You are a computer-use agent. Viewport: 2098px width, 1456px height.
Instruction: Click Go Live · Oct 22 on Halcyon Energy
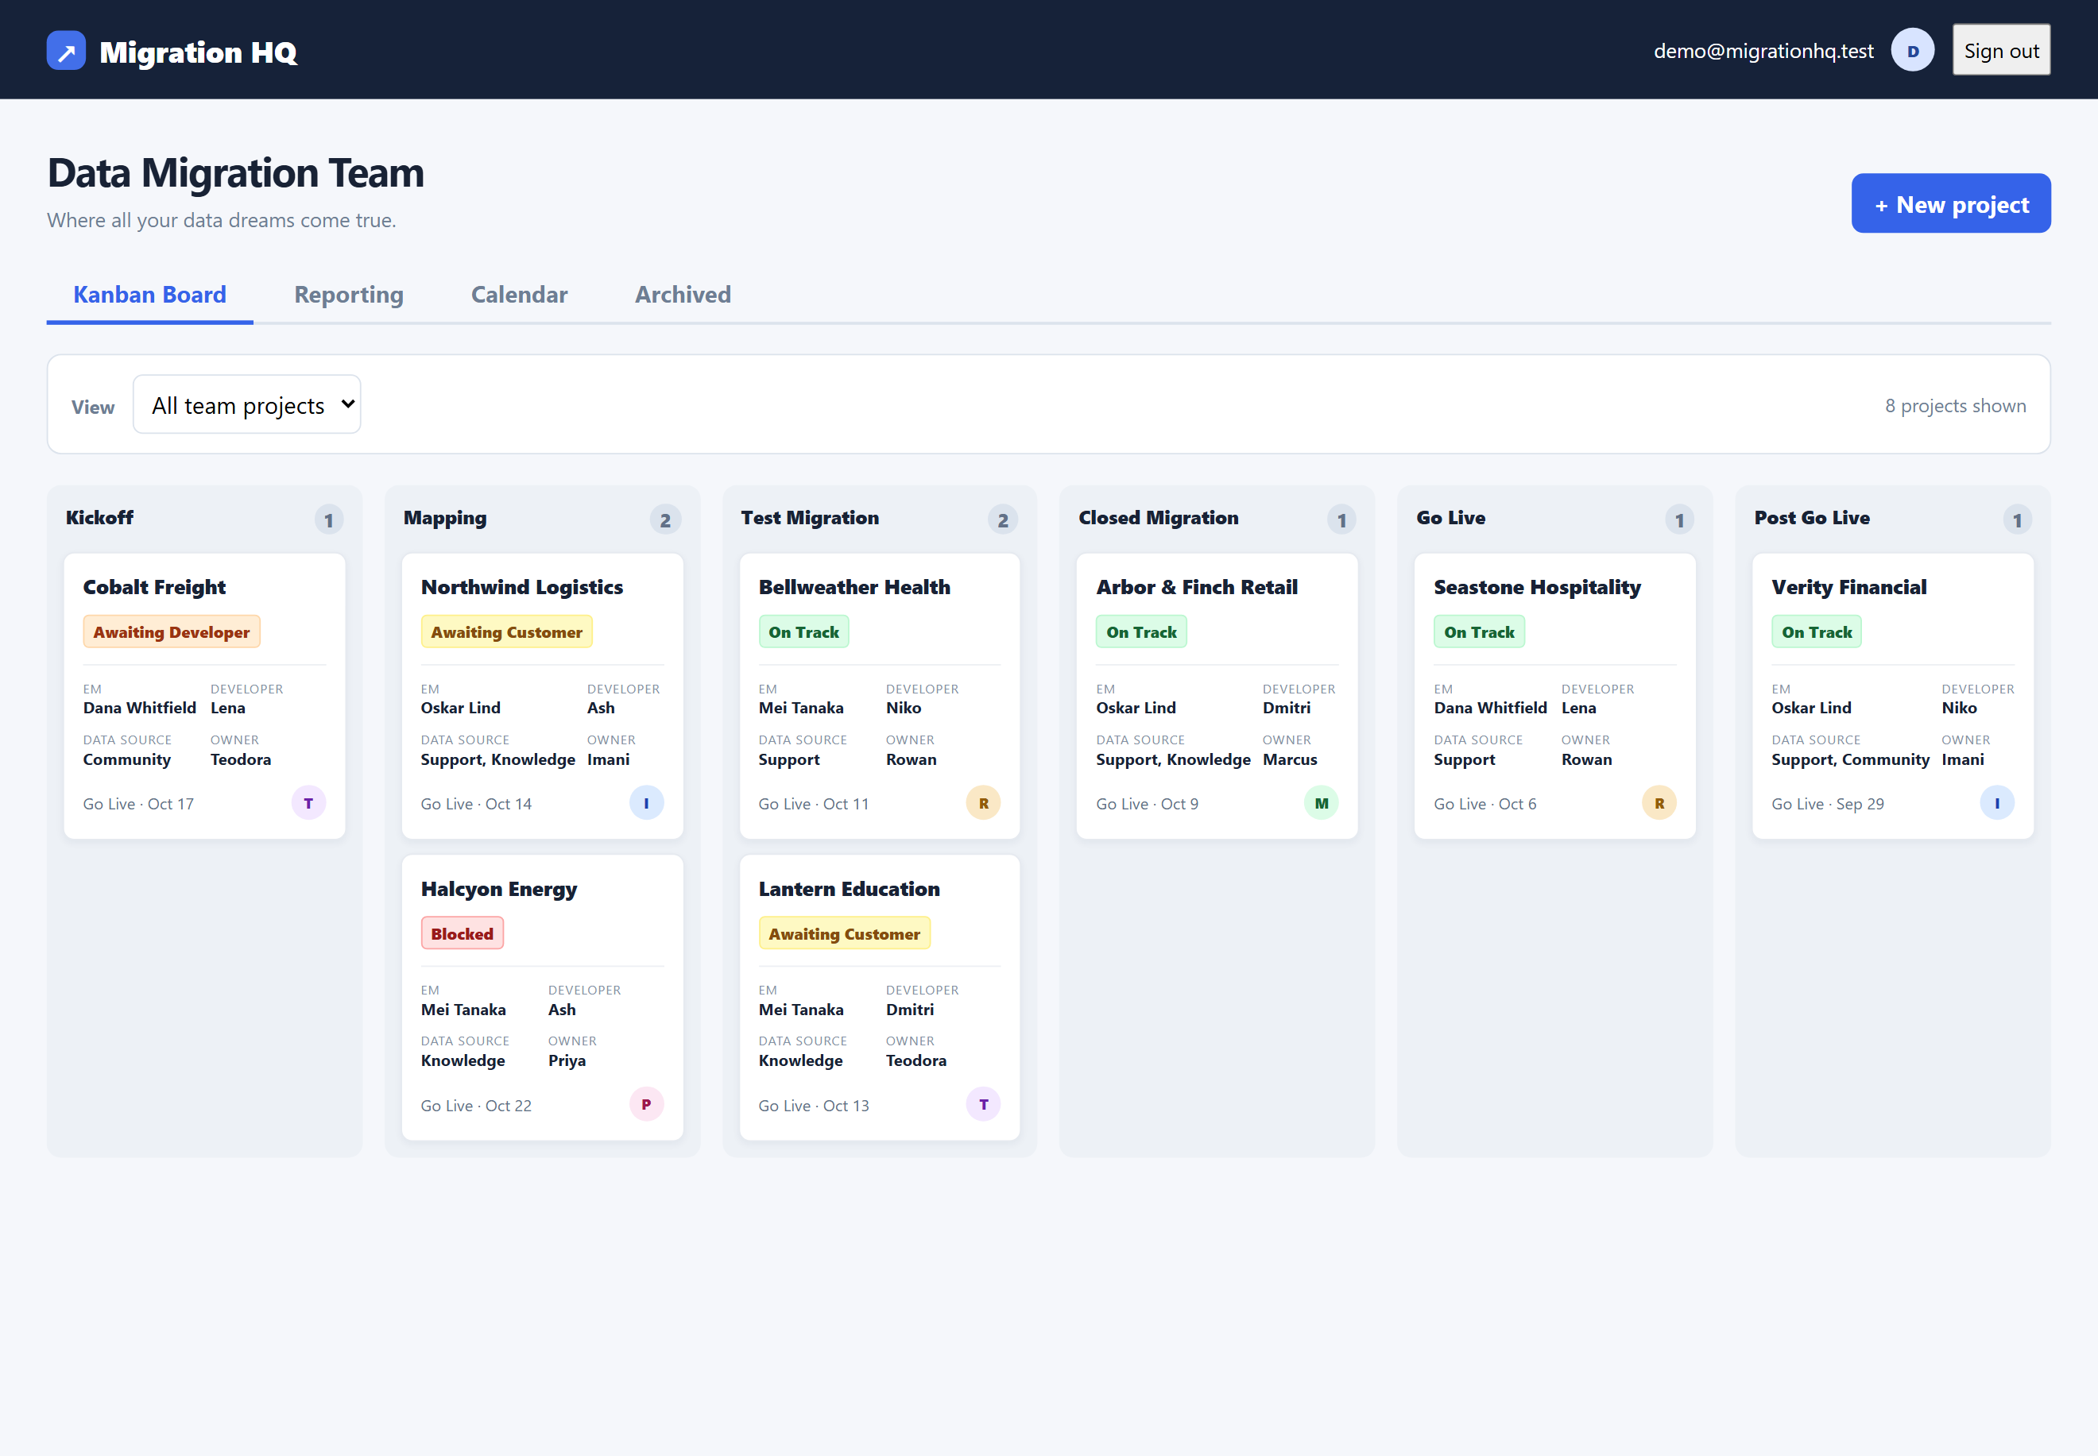[x=475, y=1105]
